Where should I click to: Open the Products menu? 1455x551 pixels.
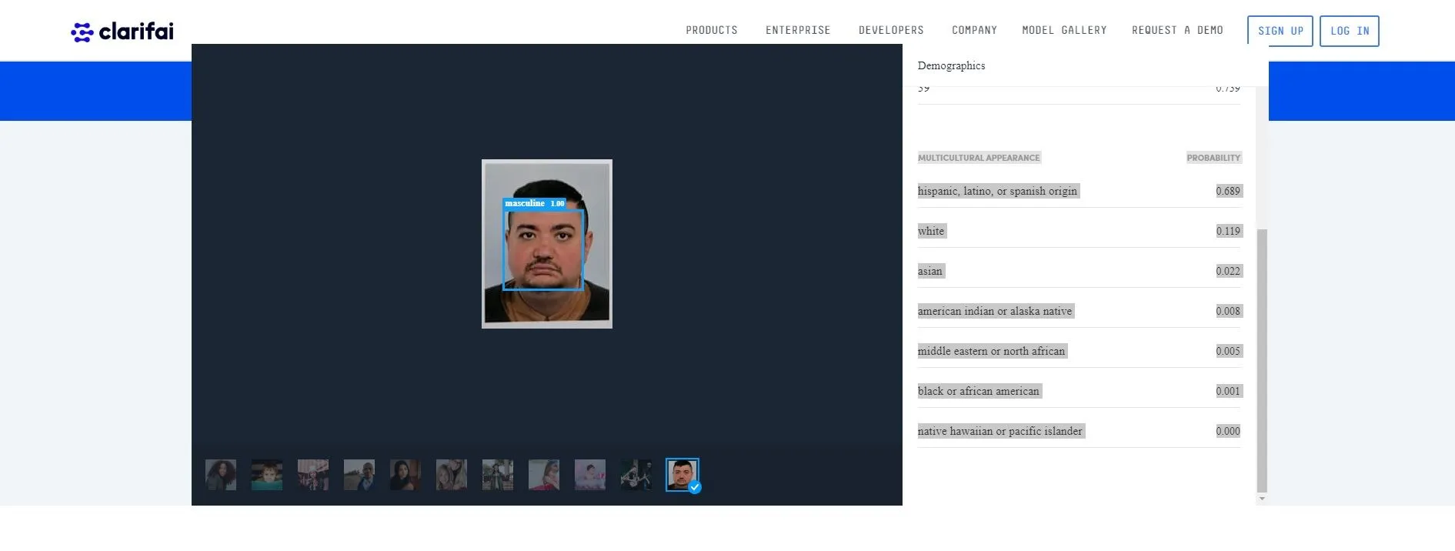click(712, 31)
